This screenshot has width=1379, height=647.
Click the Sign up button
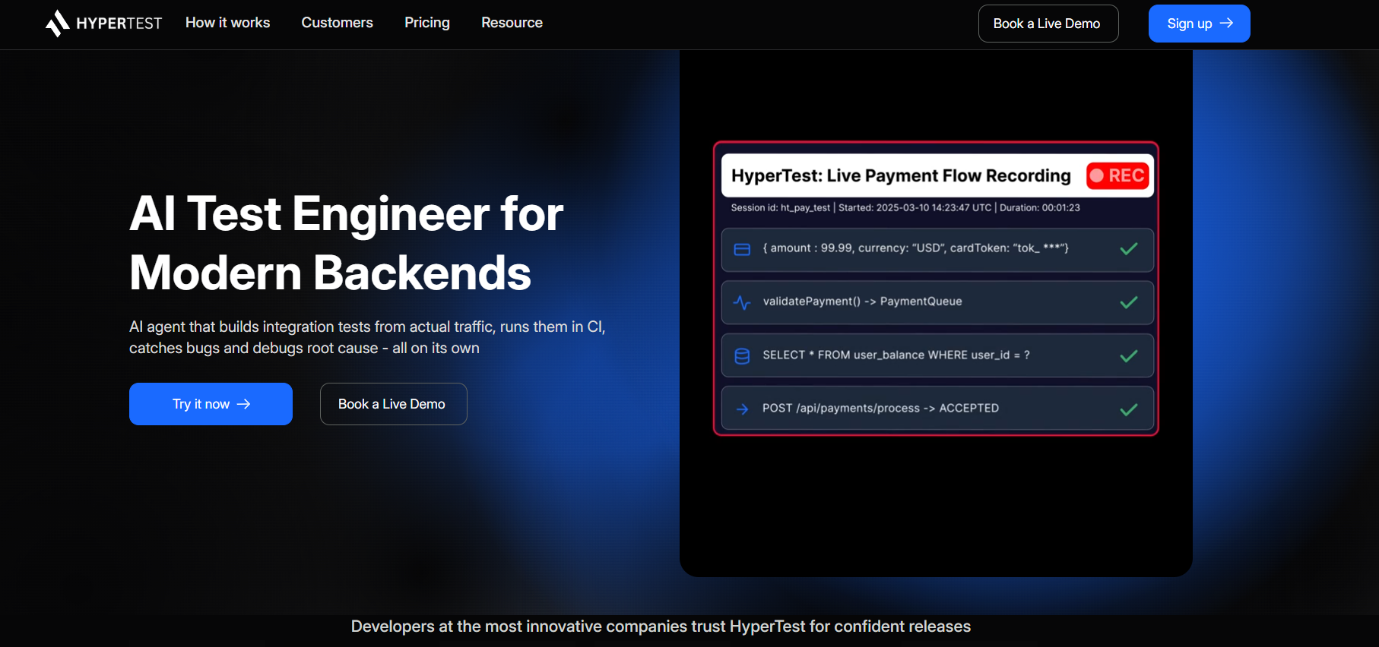[x=1199, y=24]
